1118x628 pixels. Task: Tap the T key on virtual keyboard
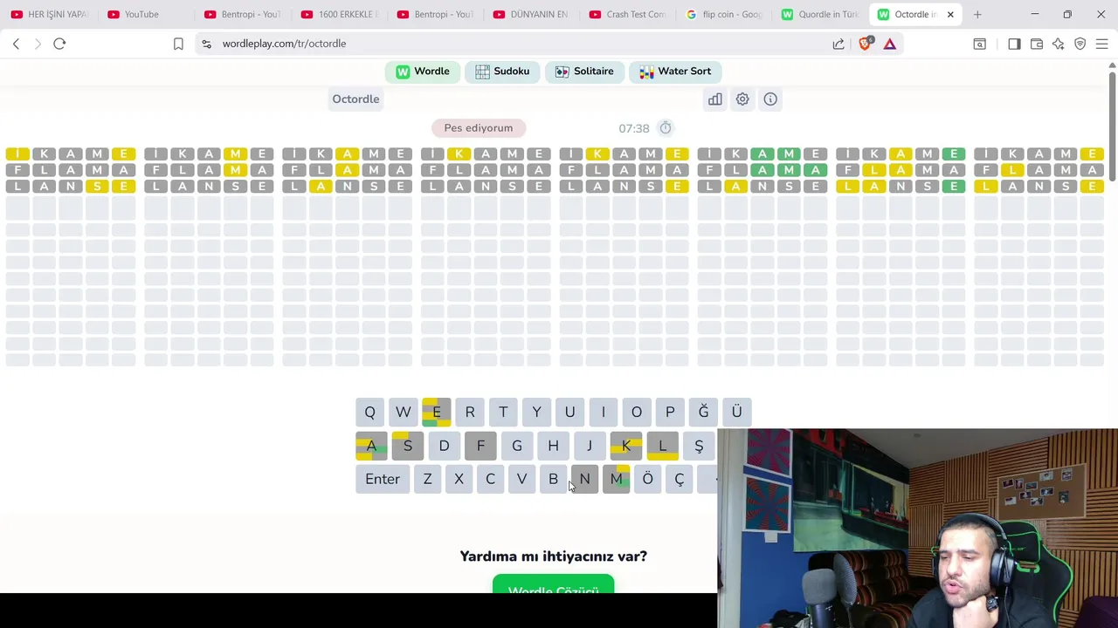503,412
